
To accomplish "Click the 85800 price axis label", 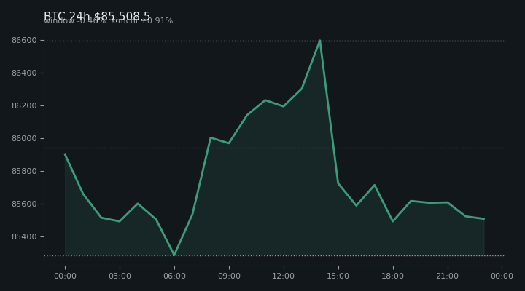I will tap(24, 172).
